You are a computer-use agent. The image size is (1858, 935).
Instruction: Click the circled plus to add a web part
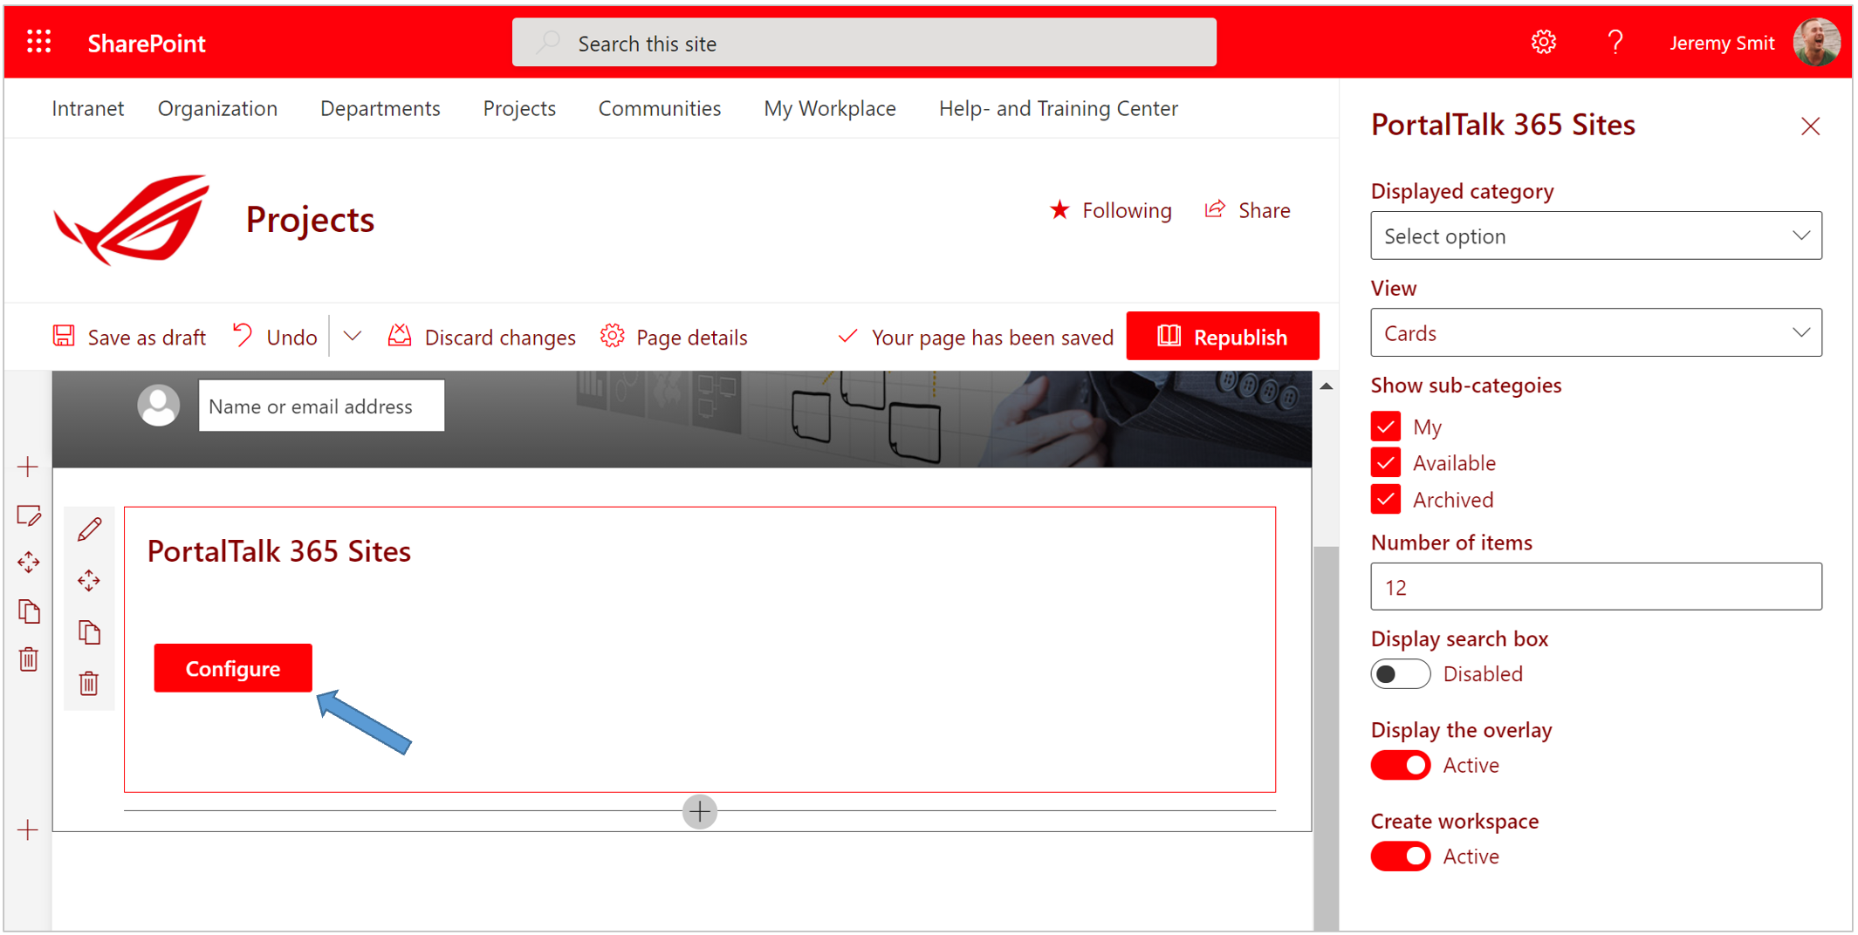click(700, 812)
